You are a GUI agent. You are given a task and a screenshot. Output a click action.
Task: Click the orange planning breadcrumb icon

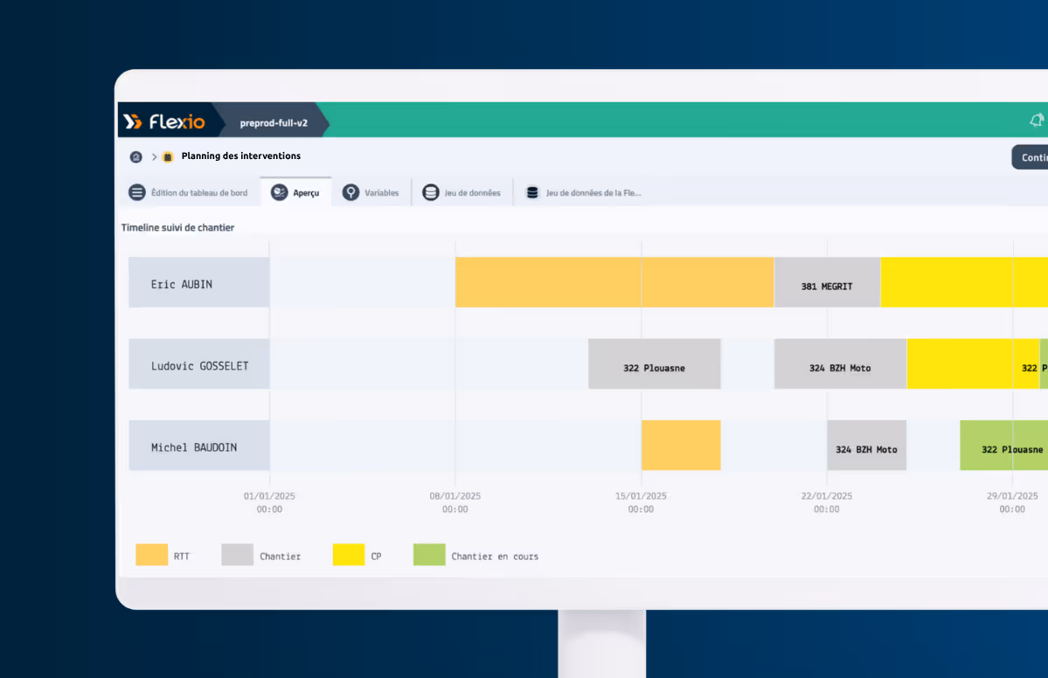168,157
